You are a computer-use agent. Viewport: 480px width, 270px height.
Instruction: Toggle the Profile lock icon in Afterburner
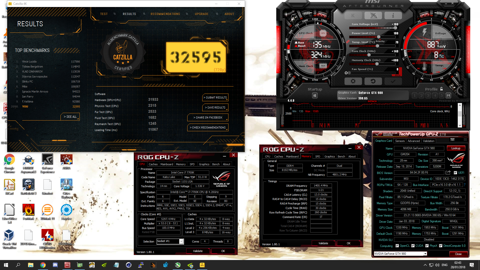(441, 89)
